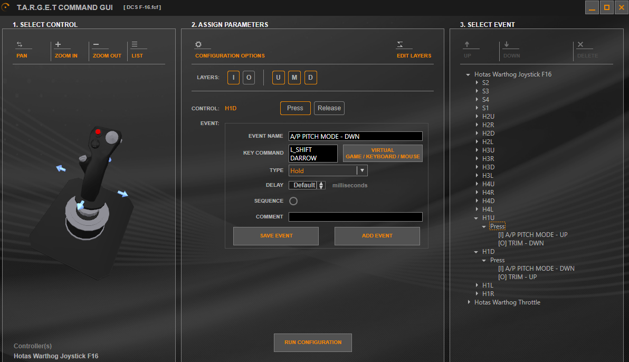Select the H4R tree item
Viewport: 629px width, 362px height.
pyautogui.click(x=488, y=192)
